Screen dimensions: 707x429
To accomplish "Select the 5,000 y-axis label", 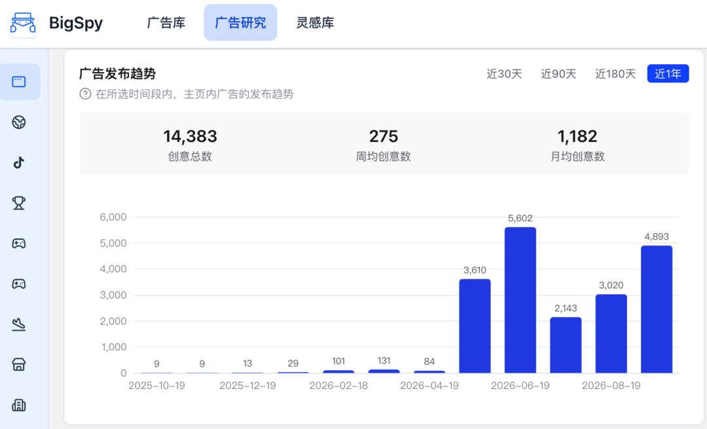I will [x=113, y=243].
